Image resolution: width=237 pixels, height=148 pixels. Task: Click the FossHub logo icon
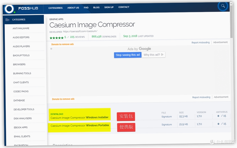click(9, 9)
